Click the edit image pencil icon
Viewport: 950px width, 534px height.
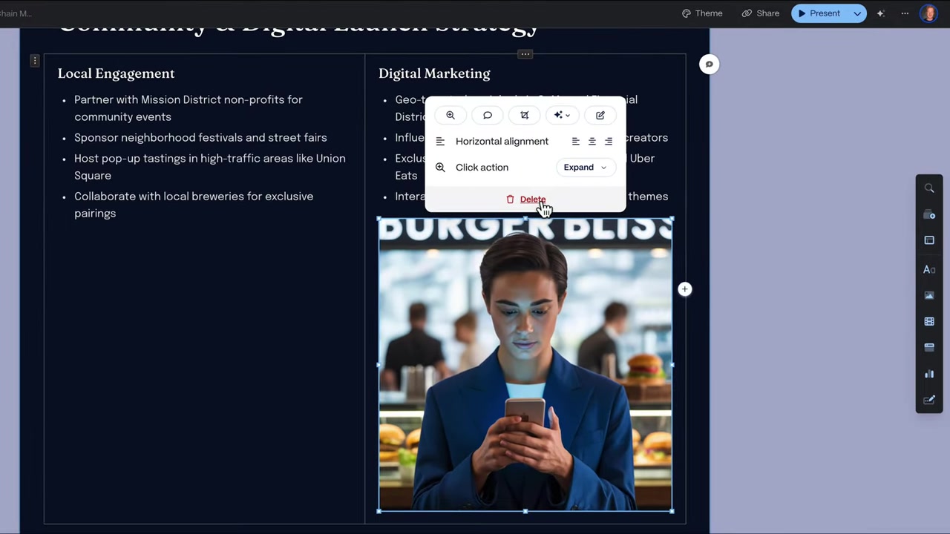click(600, 115)
